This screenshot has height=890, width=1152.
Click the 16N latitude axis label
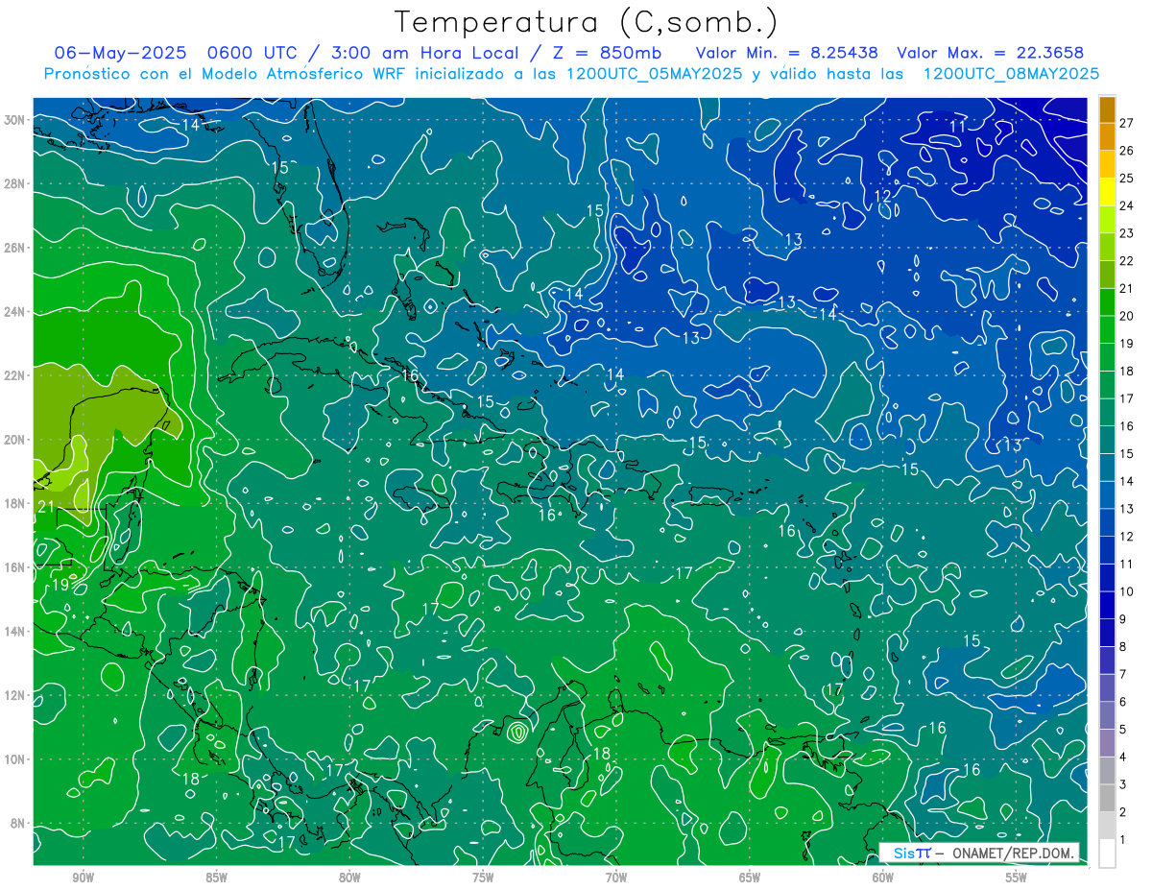(13, 567)
